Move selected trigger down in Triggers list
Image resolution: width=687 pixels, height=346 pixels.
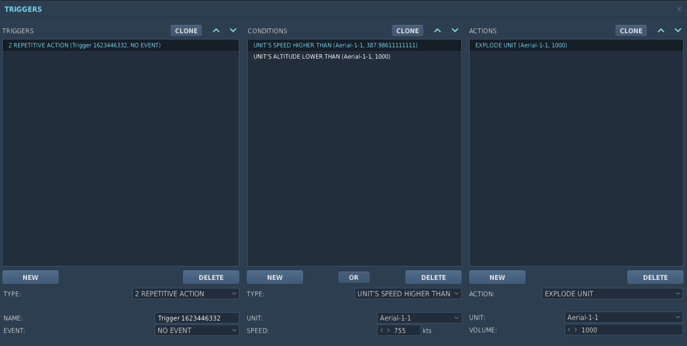(233, 30)
